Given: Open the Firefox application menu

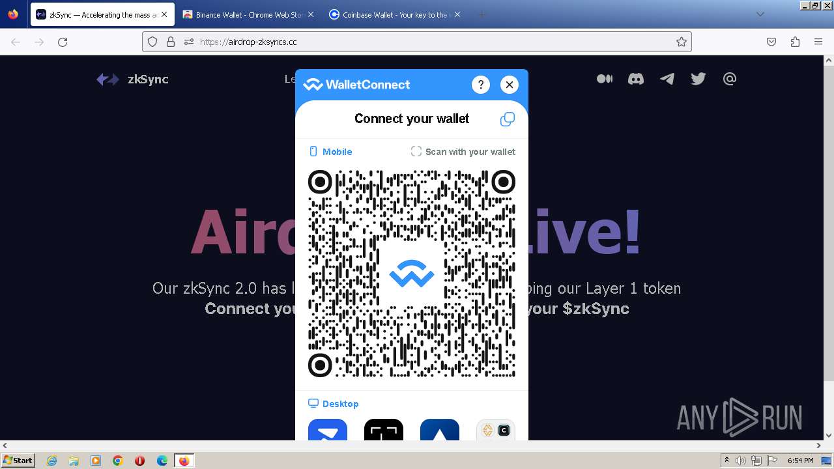Looking at the screenshot, I should (818, 42).
